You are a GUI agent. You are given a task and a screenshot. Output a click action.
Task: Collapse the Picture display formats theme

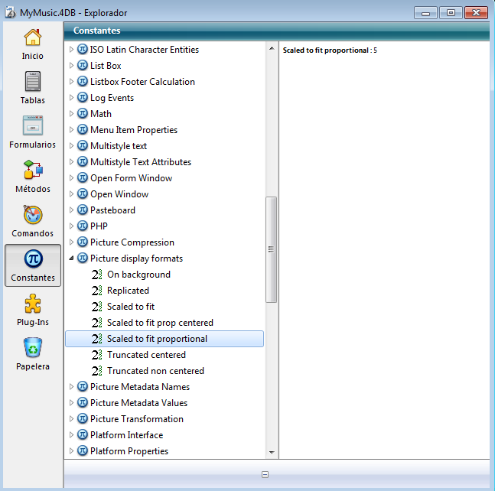(x=72, y=259)
